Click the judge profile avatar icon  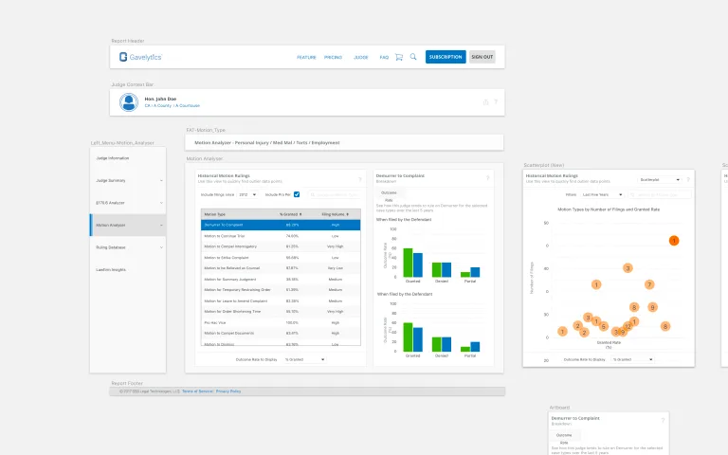pyautogui.click(x=128, y=101)
